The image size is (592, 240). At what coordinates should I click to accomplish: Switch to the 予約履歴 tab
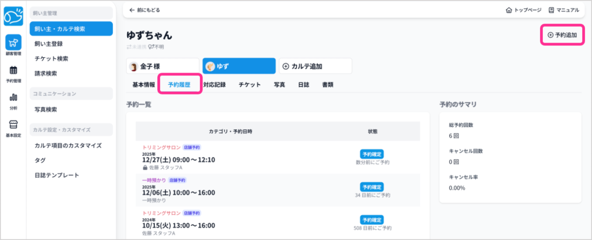180,85
